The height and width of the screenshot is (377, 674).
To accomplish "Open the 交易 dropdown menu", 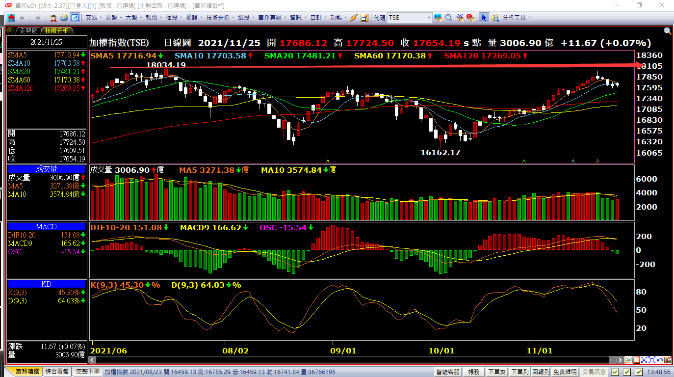I will (x=93, y=18).
